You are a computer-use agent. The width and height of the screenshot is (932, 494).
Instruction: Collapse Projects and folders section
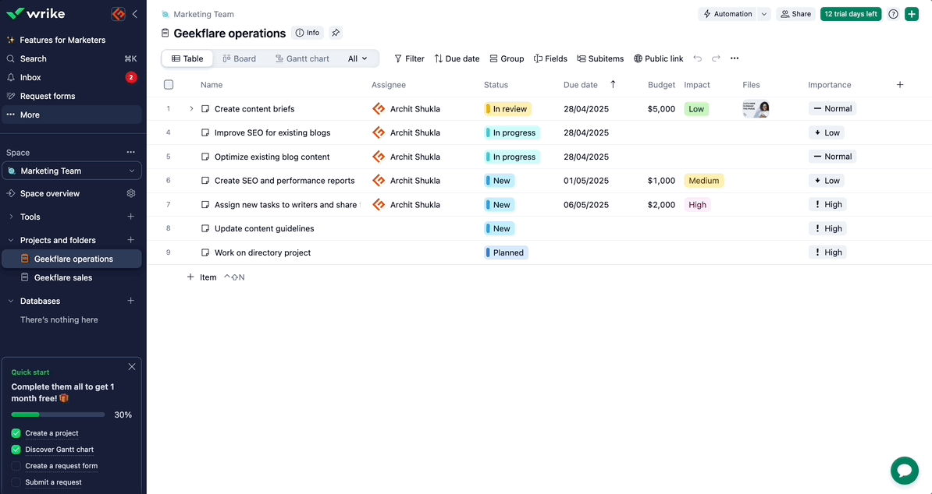pyautogui.click(x=11, y=240)
